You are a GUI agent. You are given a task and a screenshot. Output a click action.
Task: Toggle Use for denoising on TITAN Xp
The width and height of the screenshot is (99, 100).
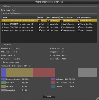(x=79, y=21)
